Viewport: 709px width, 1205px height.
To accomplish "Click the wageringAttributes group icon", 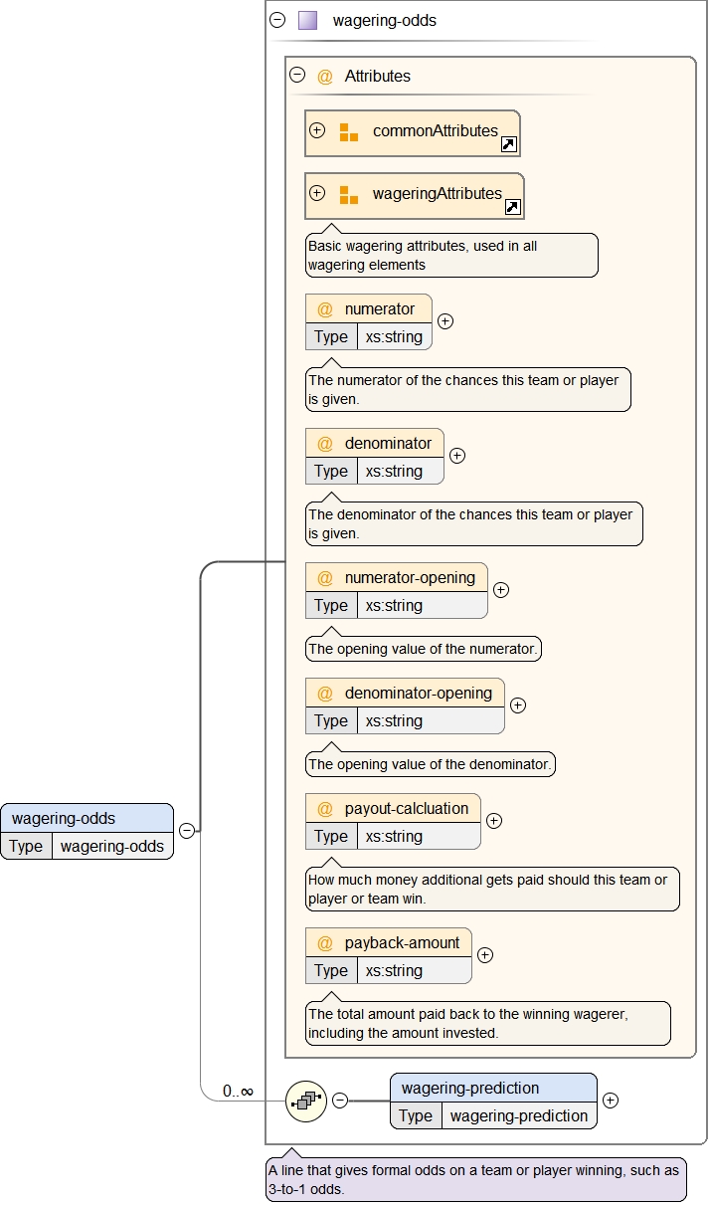I will point(348,195).
